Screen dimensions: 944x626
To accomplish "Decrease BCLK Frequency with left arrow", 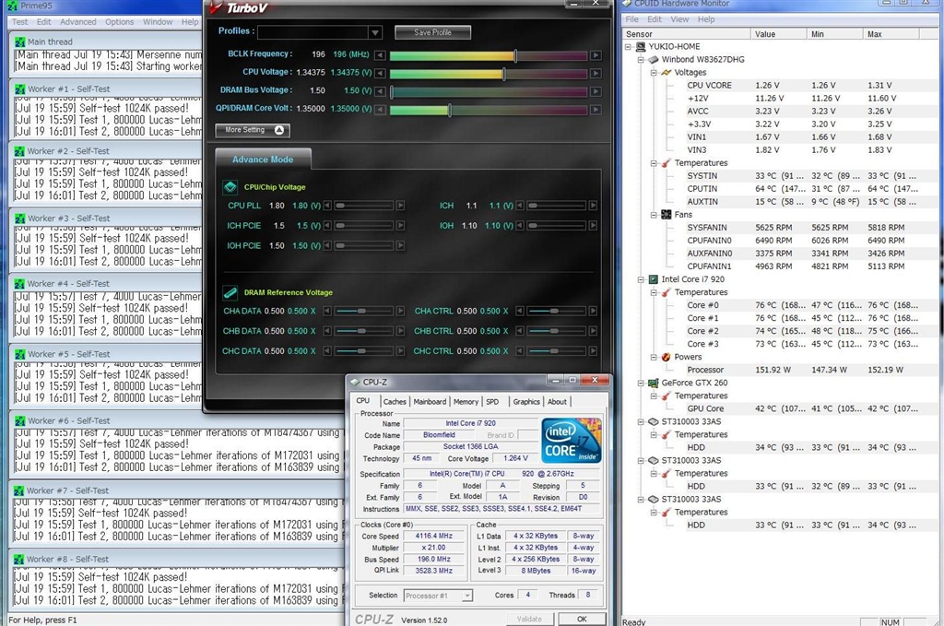I will click(380, 55).
